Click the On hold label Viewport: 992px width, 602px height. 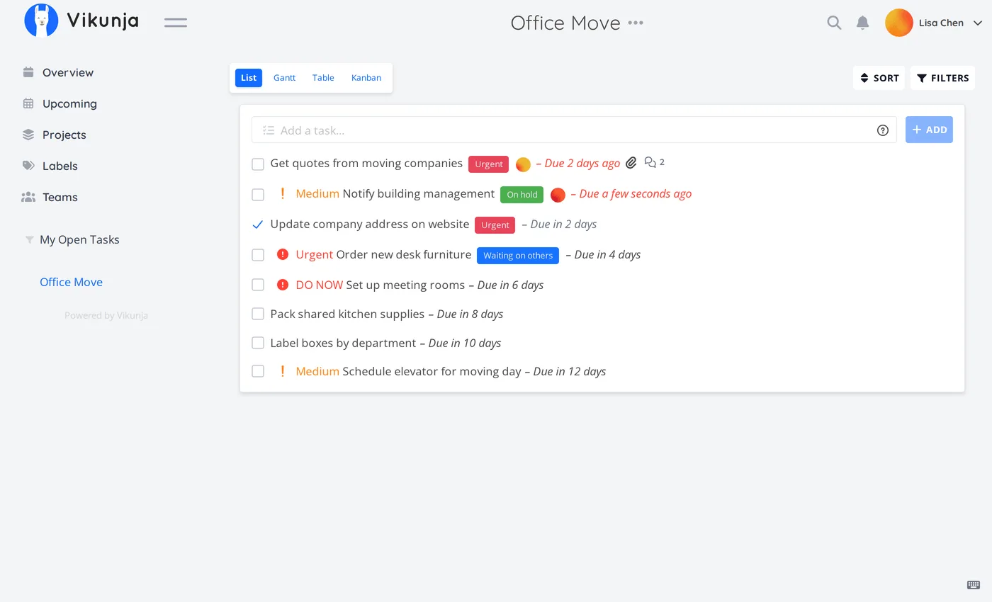click(522, 195)
